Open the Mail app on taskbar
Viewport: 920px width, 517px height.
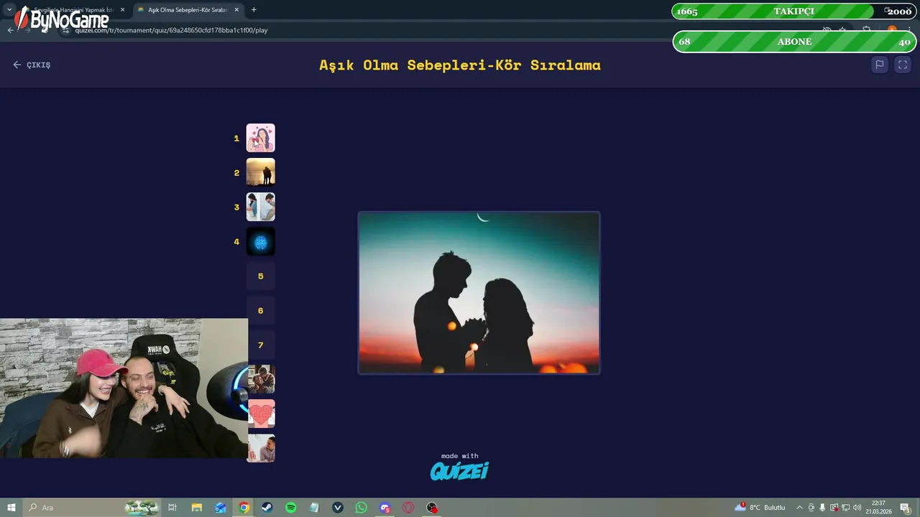click(220, 508)
